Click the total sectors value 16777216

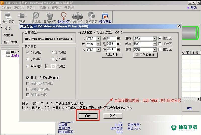[x=116, y=128]
